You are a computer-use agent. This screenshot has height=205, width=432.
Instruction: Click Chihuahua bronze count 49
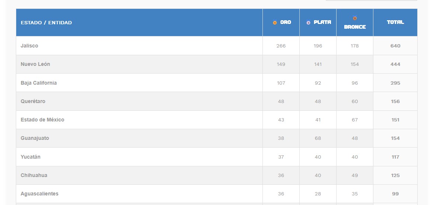(x=355, y=176)
